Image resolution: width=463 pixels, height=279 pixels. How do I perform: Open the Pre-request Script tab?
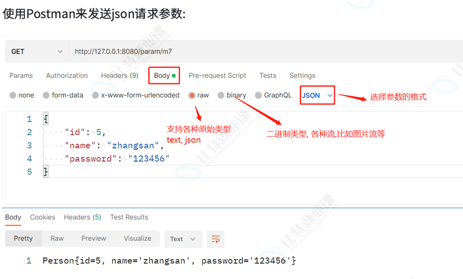[217, 76]
